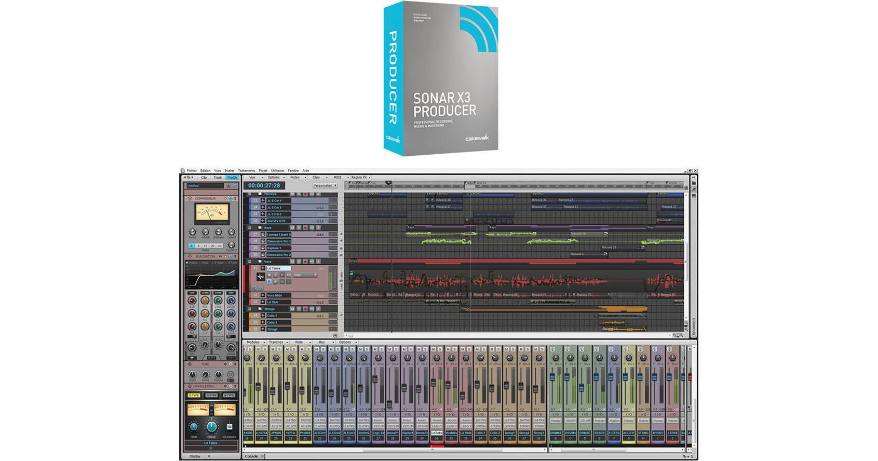Viewport: 878px width, 461px height.
Task: Adjust the Console Emulator Trim knob
Action: click(x=194, y=427)
